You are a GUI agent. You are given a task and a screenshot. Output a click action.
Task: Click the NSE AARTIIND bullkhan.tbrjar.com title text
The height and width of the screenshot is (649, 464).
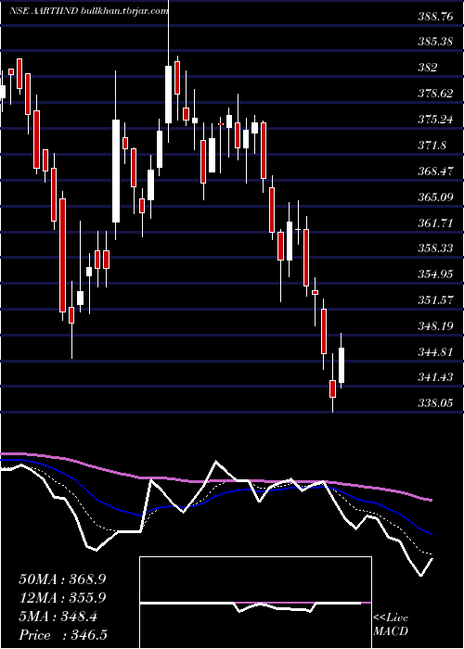[88, 11]
